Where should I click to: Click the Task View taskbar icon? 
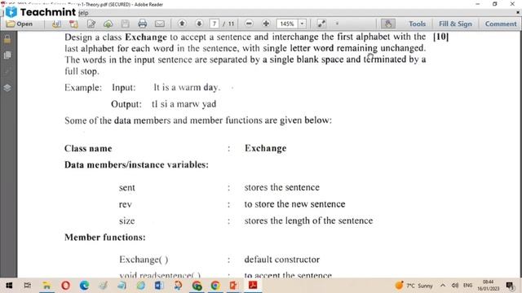28,286
